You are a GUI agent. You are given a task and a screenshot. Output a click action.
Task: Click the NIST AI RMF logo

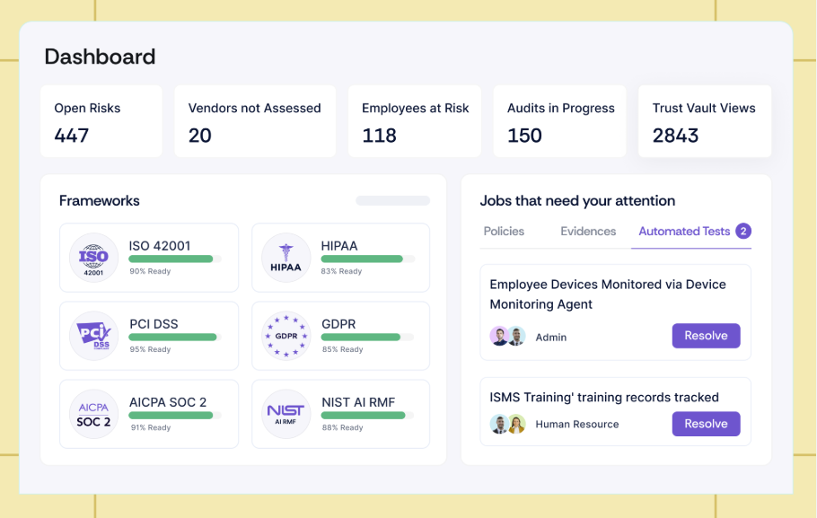point(286,414)
